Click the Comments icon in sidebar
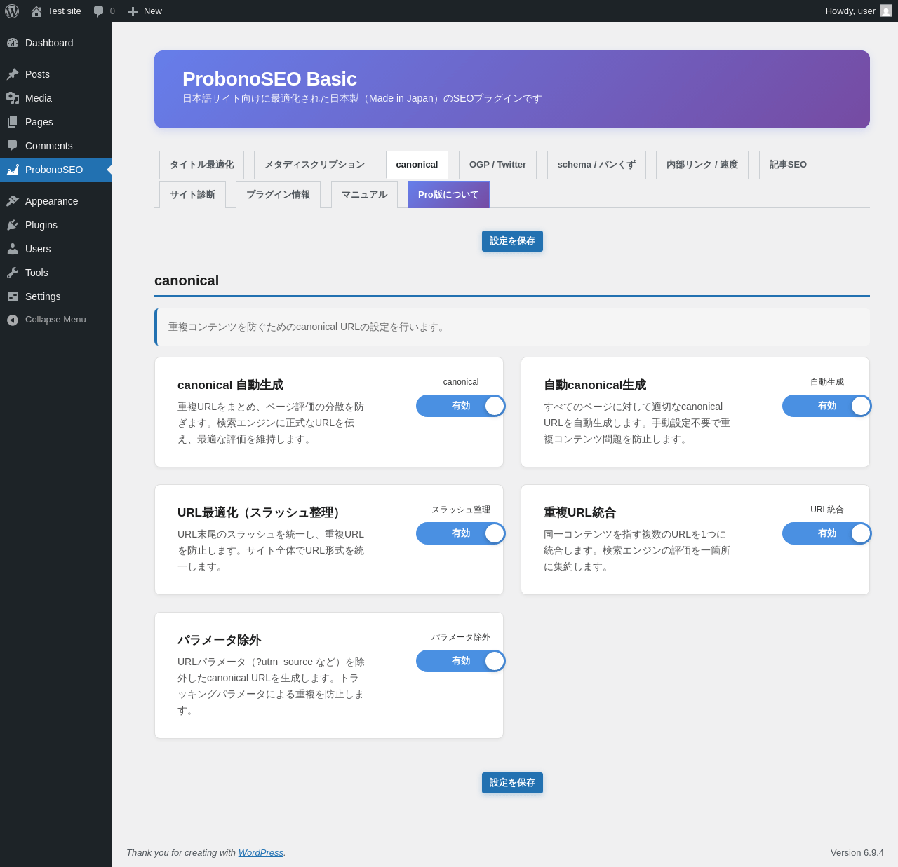 click(x=13, y=146)
